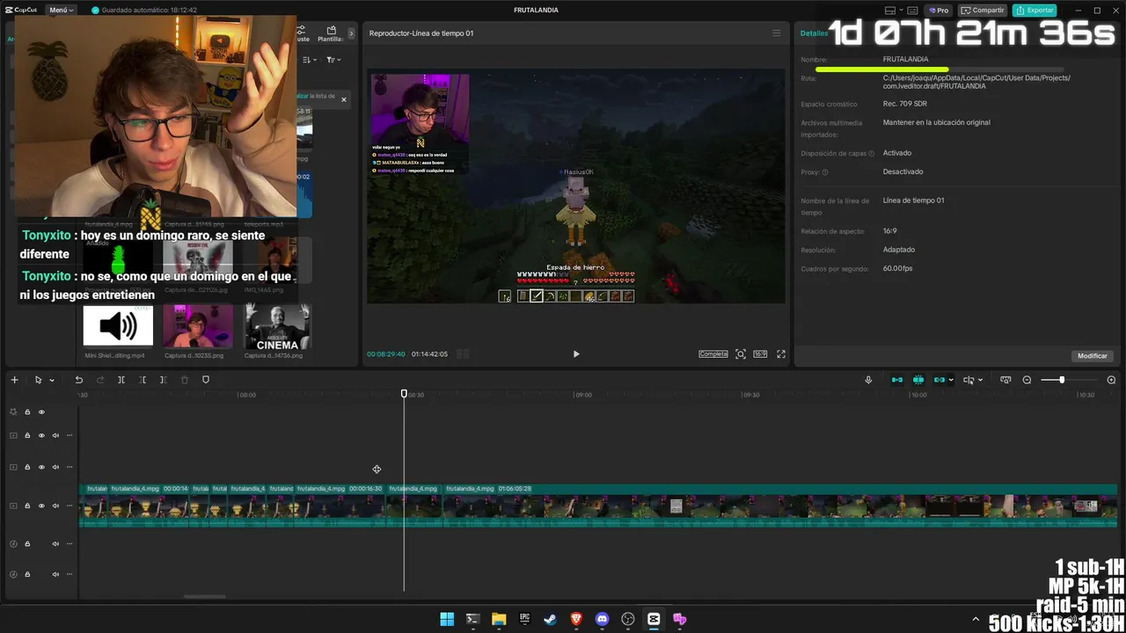Lock the bottom audio track
This screenshot has width=1126, height=633.
(27, 574)
